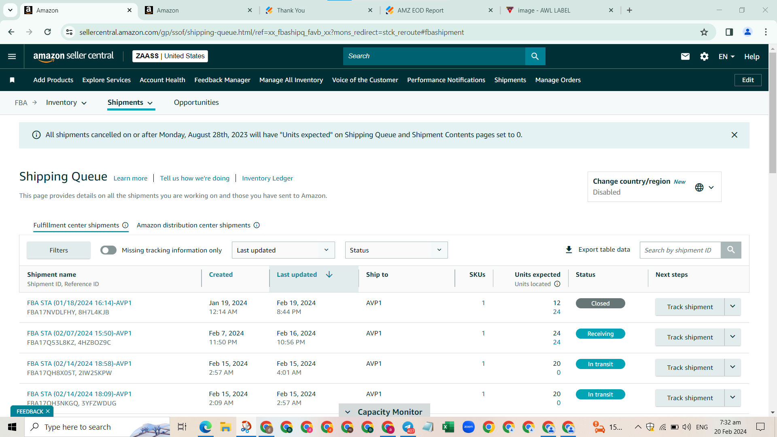Expand Track shipment options for the Closed shipment
This screenshot has height=437, width=777.
click(732, 307)
